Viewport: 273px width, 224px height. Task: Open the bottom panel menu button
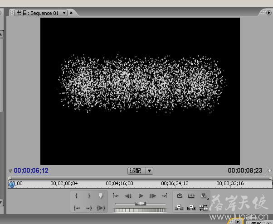pos(238,222)
